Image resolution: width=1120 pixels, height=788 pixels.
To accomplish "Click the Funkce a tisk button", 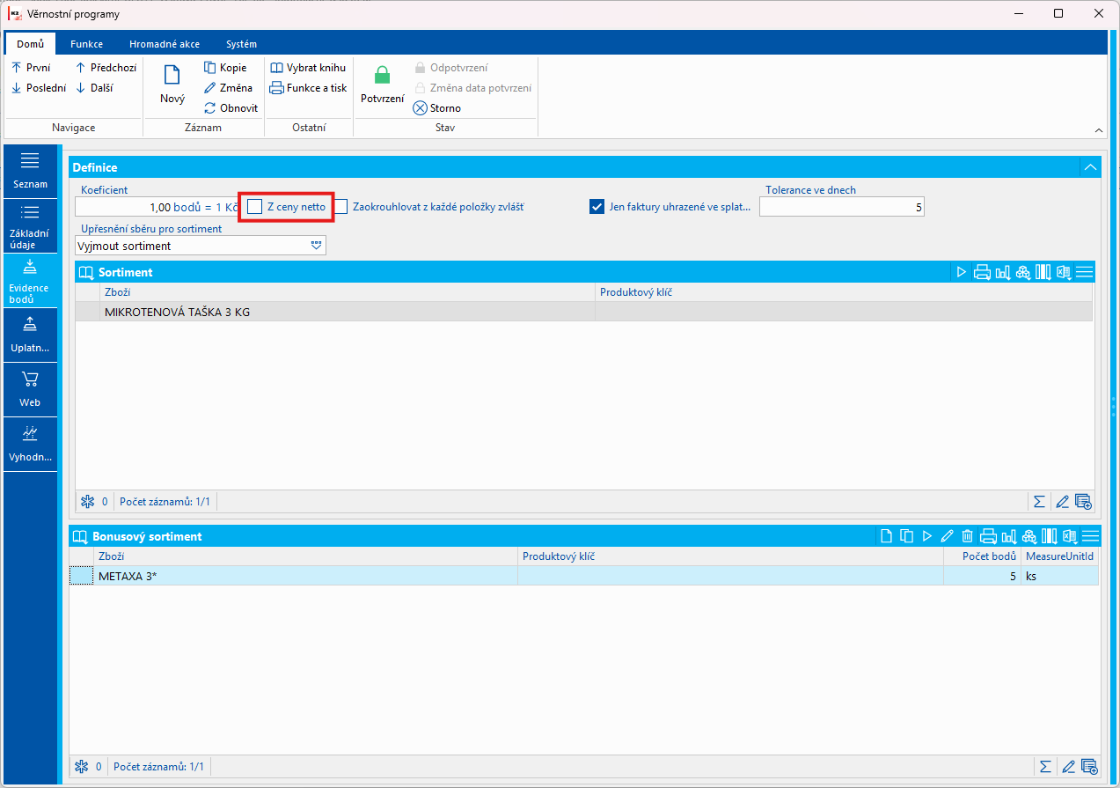I will 308,87.
